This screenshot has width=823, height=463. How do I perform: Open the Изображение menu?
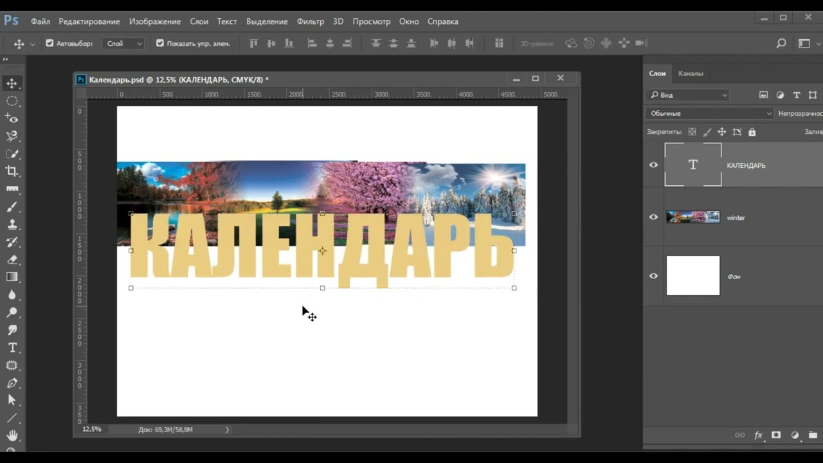[155, 21]
